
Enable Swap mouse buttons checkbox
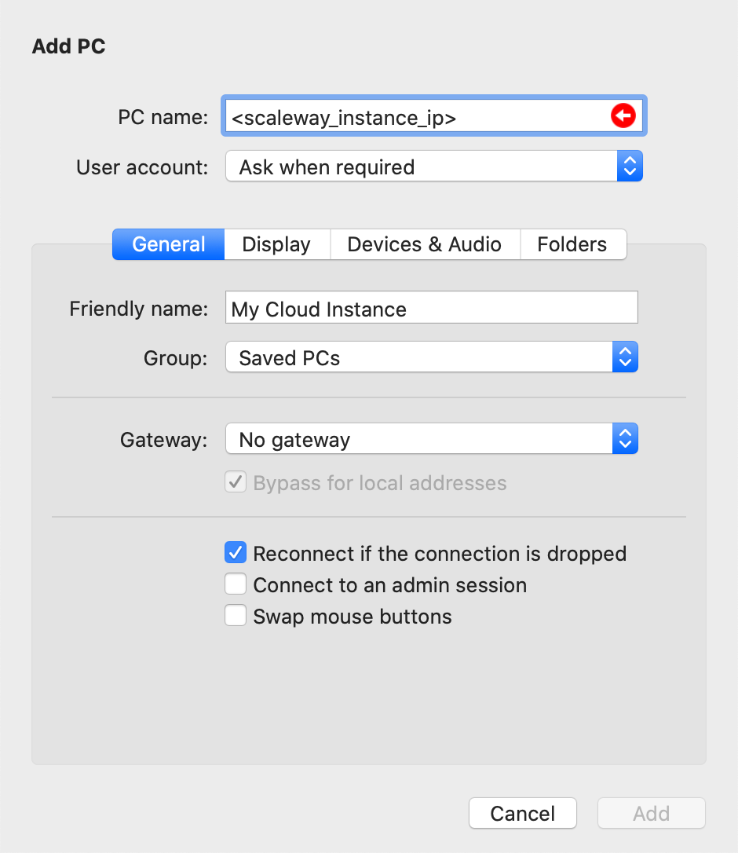[x=236, y=616]
